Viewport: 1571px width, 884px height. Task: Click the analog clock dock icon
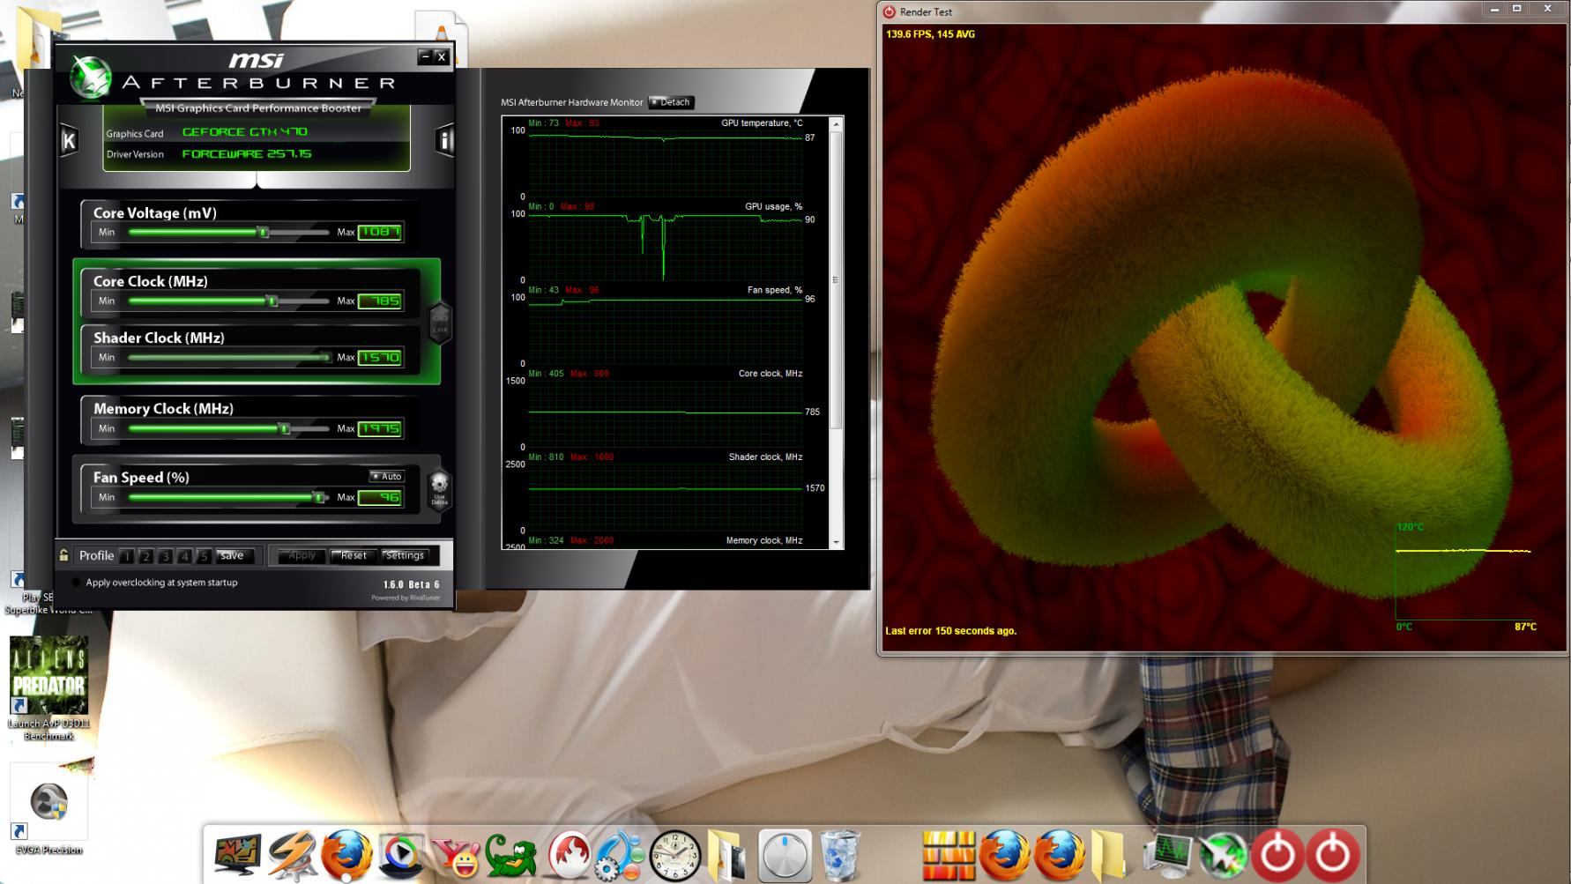[x=675, y=855]
